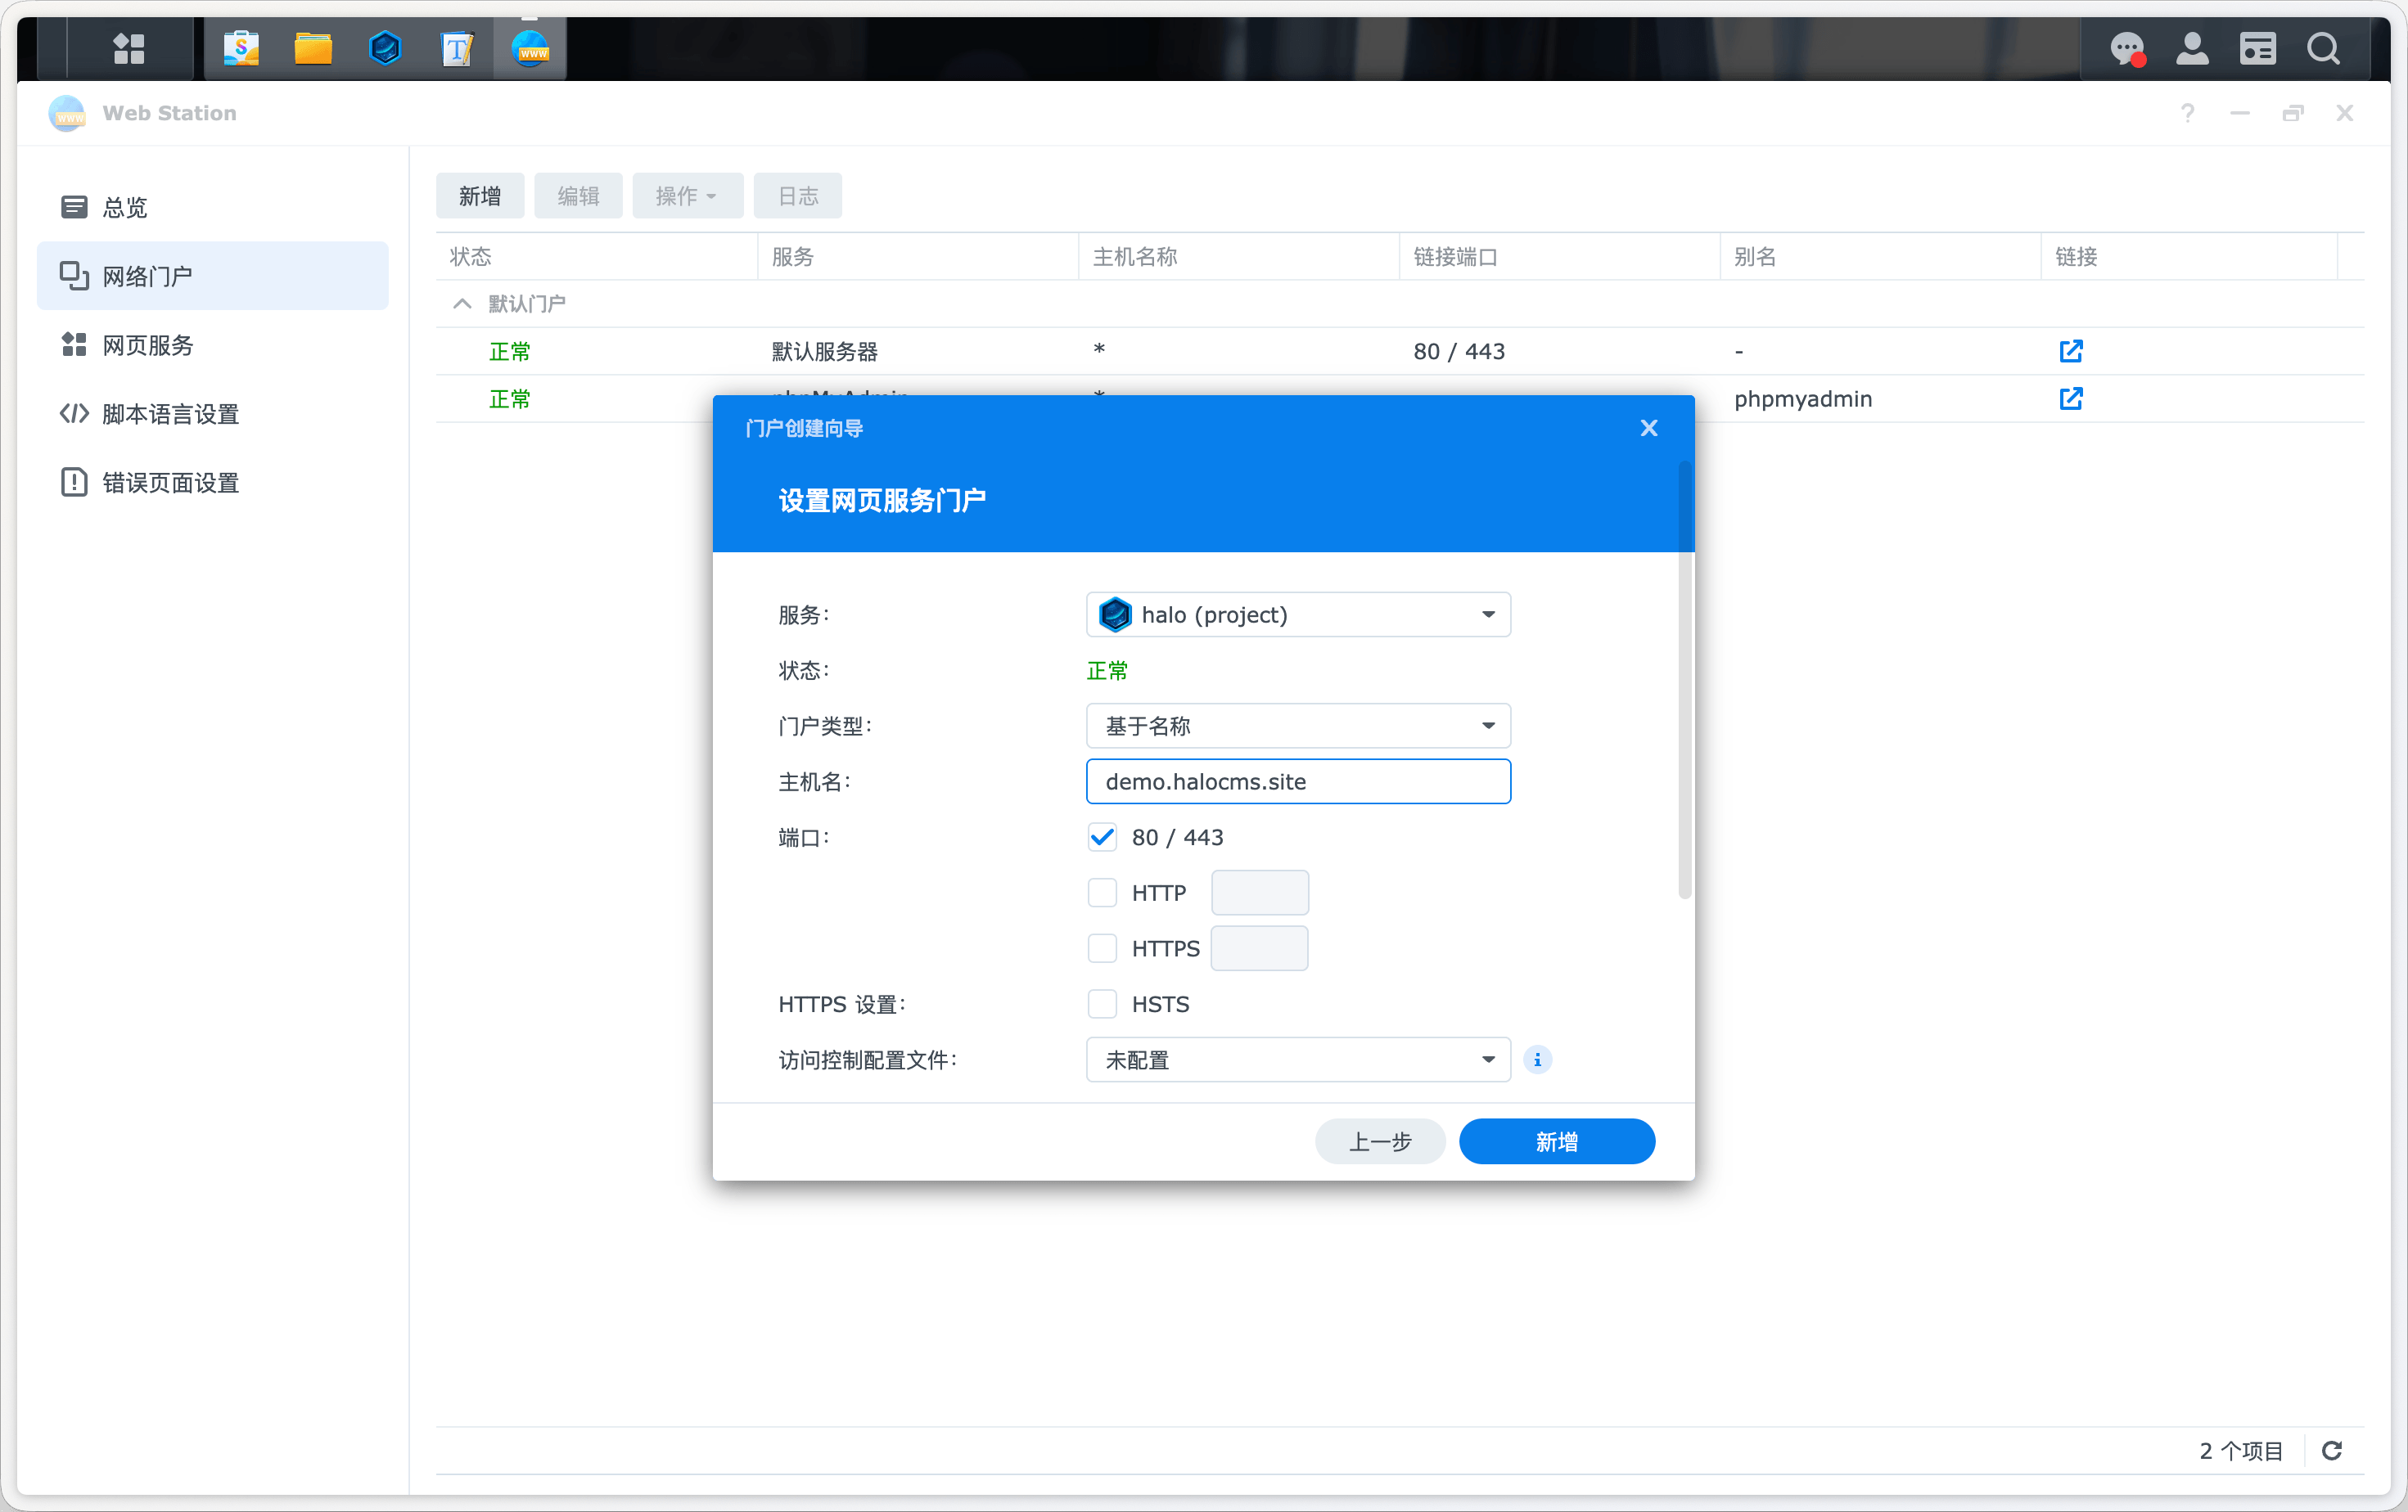Enable the HTTP port checkbox
2408x1512 pixels.
pyautogui.click(x=1102, y=893)
